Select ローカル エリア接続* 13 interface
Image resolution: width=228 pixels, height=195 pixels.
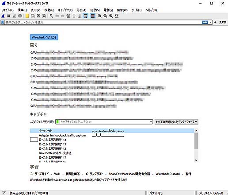click(112, 144)
